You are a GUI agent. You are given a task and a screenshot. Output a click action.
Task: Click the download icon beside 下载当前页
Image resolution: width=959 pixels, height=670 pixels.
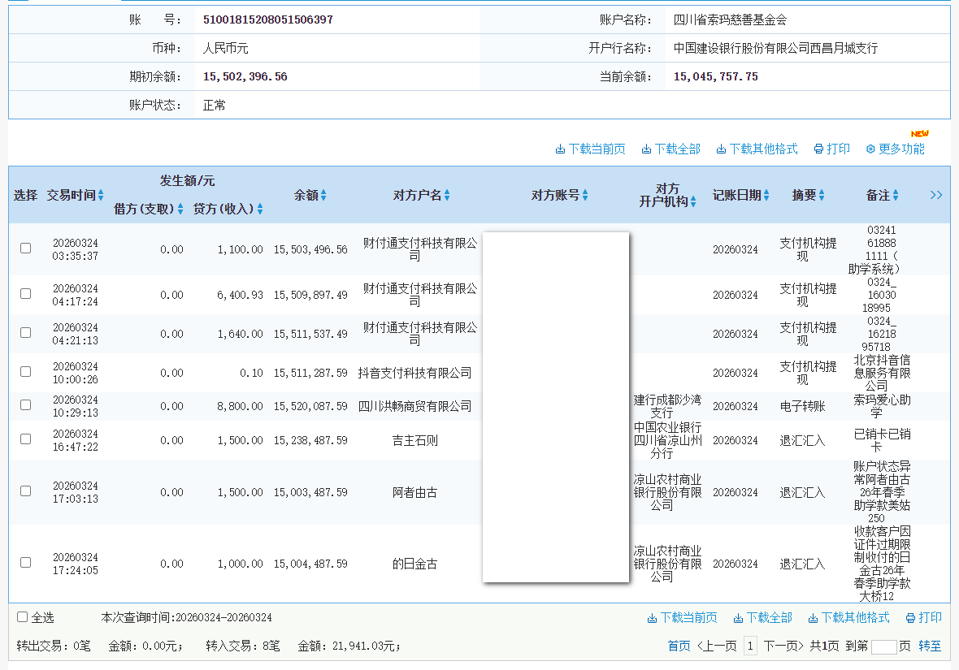point(559,148)
